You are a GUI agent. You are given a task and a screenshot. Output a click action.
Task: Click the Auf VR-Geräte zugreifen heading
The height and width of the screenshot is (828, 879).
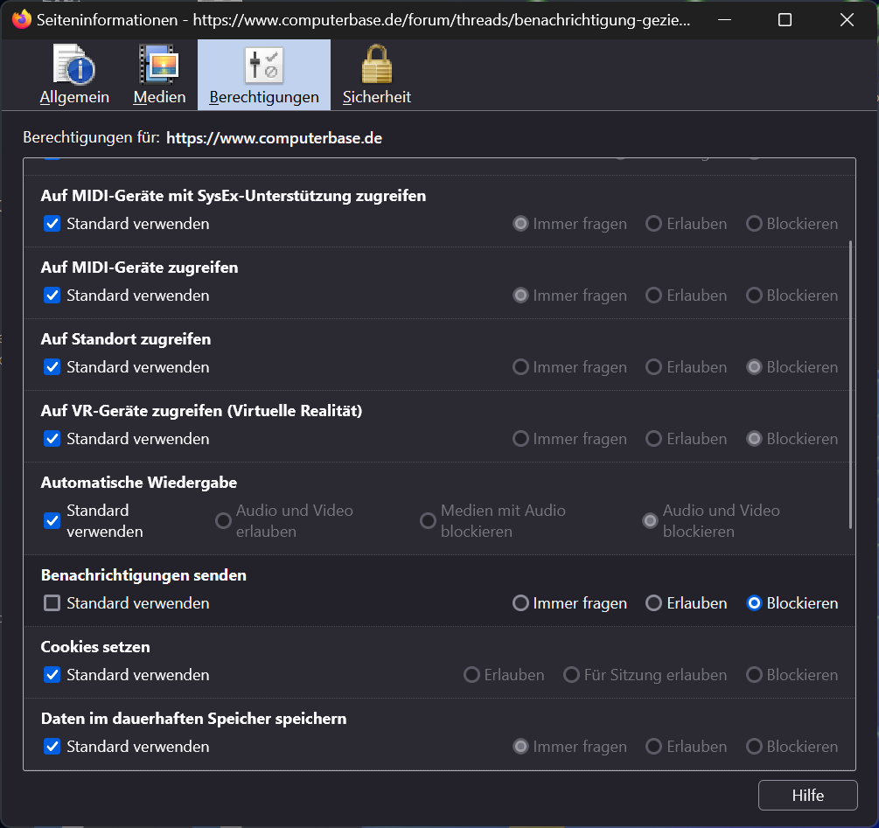coord(202,411)
